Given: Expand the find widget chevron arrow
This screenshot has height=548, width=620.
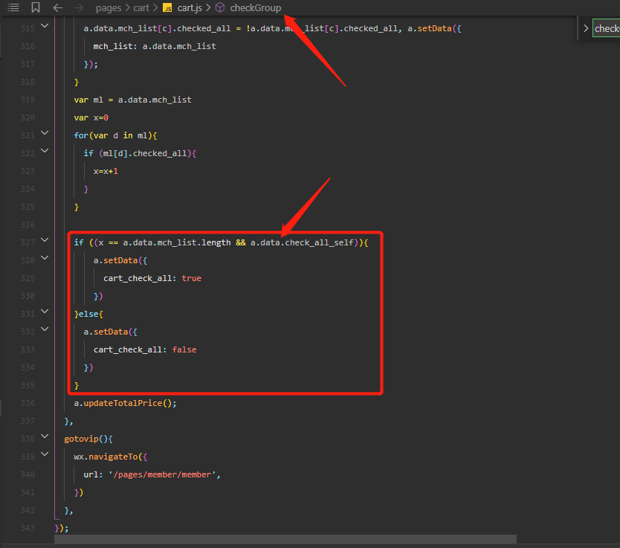Looking at the screenshot, I should click(x=586, y=28).
